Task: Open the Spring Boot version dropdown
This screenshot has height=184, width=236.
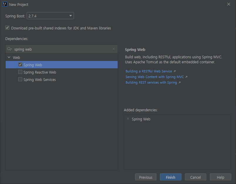Action: click(x=50, y=16)
